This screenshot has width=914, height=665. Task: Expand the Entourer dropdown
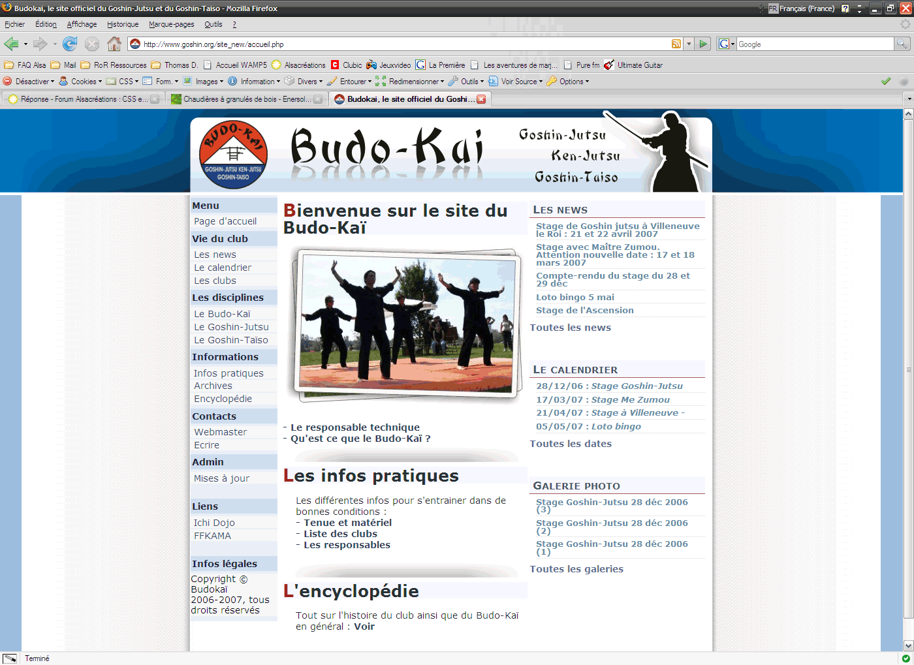coord(349,81)
